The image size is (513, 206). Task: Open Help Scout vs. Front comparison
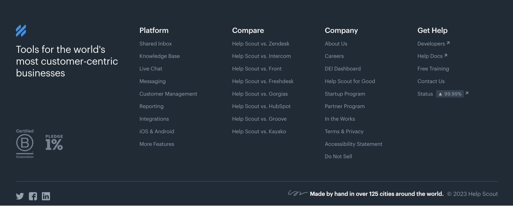tap(257, 69)
